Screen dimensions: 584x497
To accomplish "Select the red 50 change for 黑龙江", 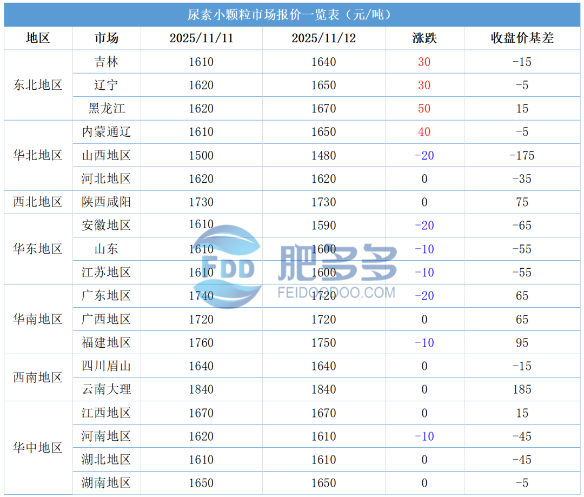I will coord(424,108).
